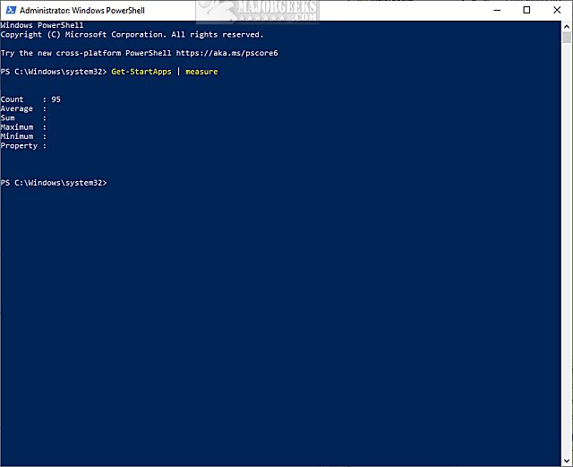Screen dimensions: 573x467
Task: Click at the current prompt line
Action: [54, 183]
